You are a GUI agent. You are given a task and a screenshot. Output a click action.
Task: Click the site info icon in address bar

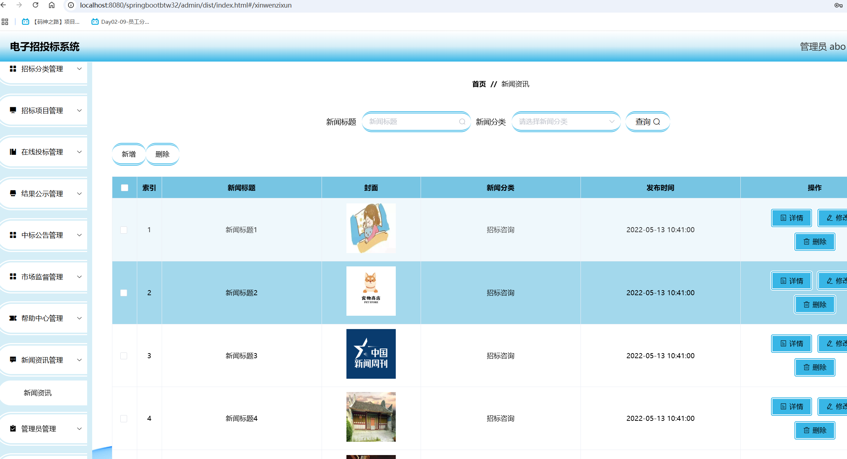coord(71,5)
